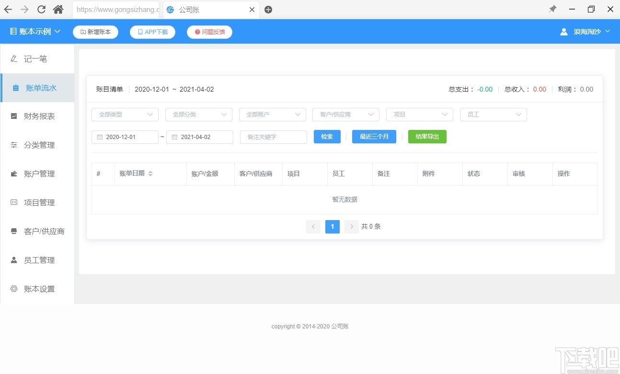Go to previous page in pagination
This screenshot has width=620, height=374.
pyautogui.click(x=313, y=227)
